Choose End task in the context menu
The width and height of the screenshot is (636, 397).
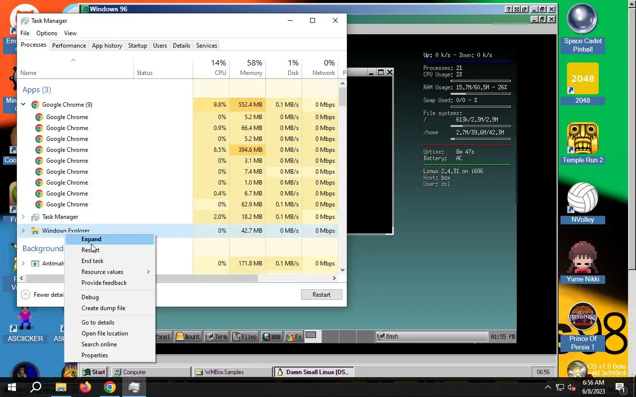click(110, 261)
